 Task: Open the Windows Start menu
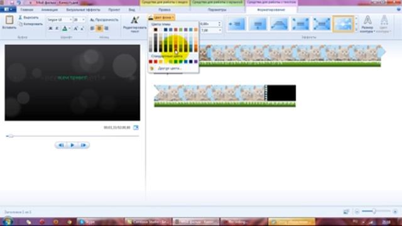(8, 222)
